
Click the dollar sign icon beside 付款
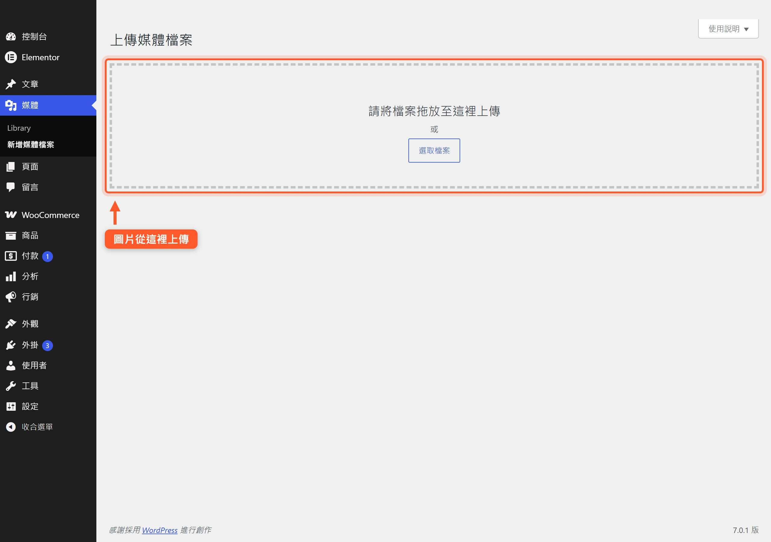pos(11,256)
